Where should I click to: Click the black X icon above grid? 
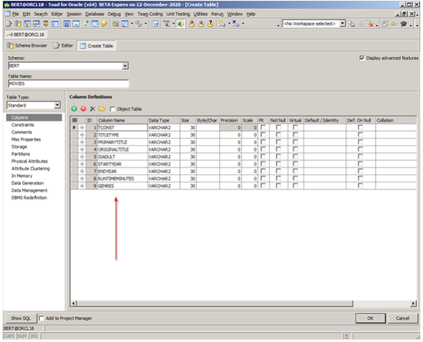[x=93, y=109]
